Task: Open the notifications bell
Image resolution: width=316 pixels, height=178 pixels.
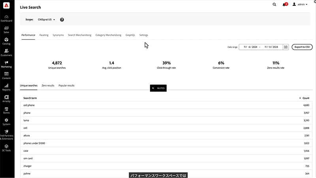Action: click(284, 5)
